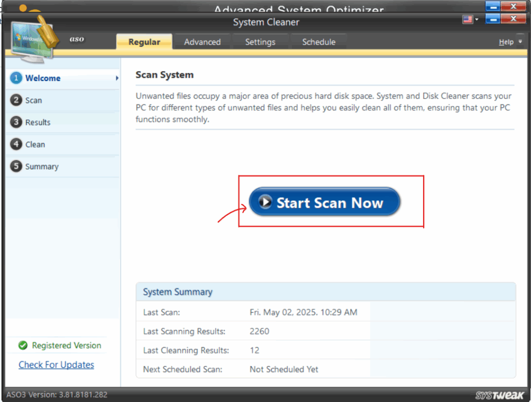
Task: Click the step 1 number icon
Action: point(16,78)
